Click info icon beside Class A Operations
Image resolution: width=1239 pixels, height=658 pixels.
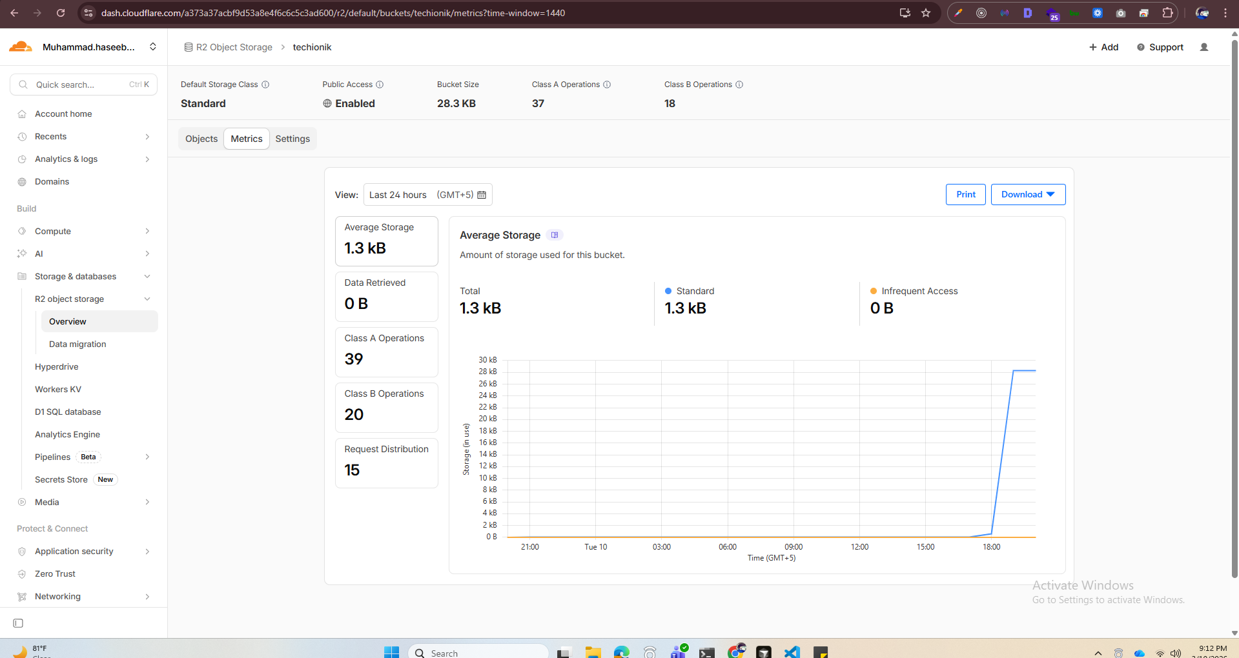[607, 85]
